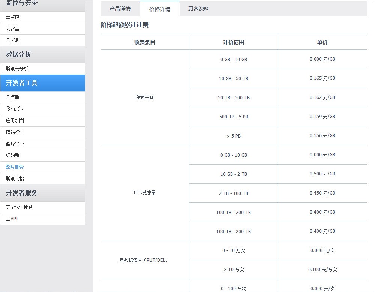This screenshot has width=375, height=292.
Task: Click the 0.156 元/GB price cell
Action: click(x=322, y=136)
